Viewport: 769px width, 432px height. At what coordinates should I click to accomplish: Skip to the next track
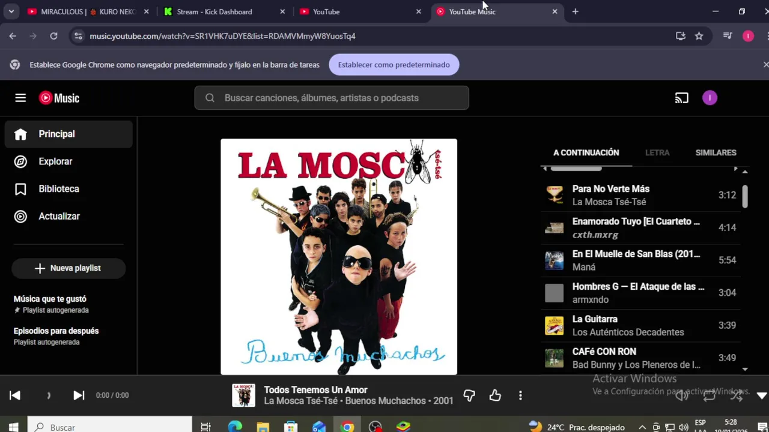click(x=79, y=395)
